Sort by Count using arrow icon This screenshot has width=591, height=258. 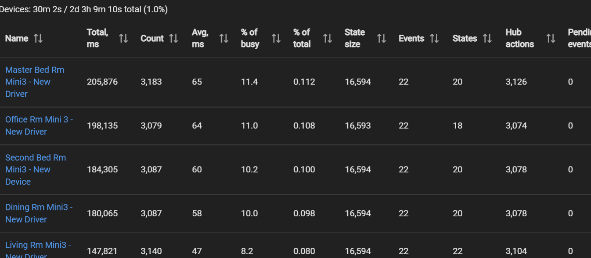(x=173, y=38)
